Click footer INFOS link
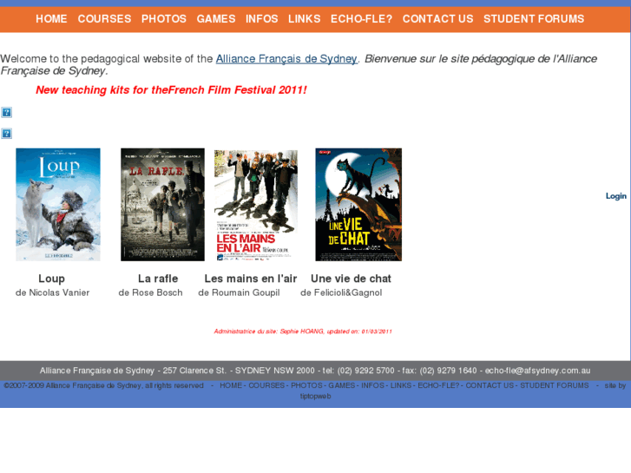The width and height of the screenshot is (631, 473). (x=372, y=385)
